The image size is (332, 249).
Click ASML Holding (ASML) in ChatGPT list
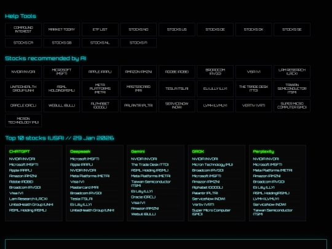(x=28, y=210)
